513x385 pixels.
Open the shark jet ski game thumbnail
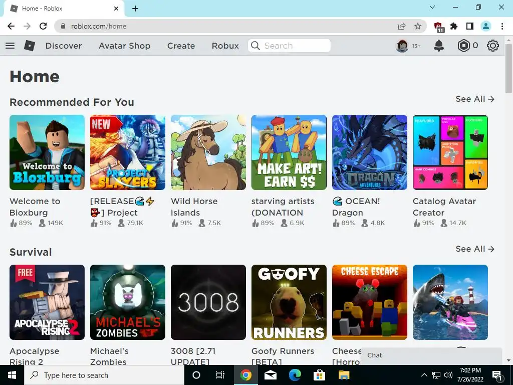[450, 302]
